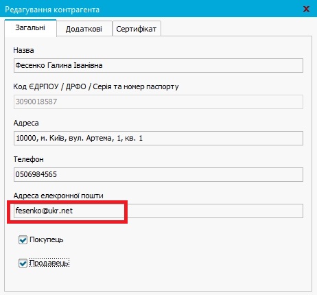Click the Адреса елекронної пошти label

tap(58, 196)
